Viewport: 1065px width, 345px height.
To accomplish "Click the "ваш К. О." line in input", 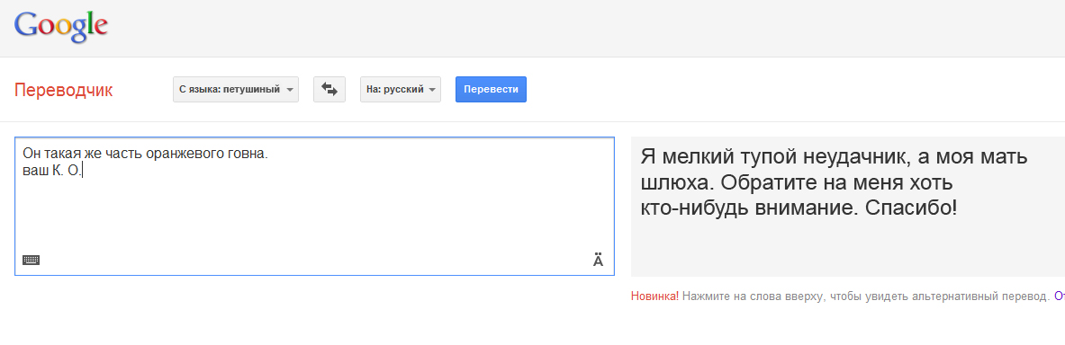I will click(51, 172).
